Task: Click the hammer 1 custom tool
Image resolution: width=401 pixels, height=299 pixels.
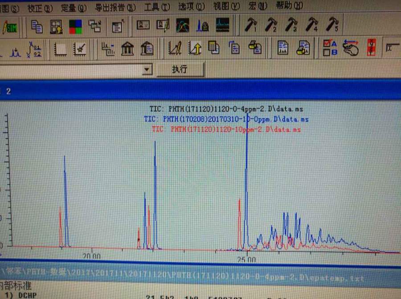Action: [x=250, y=25]
